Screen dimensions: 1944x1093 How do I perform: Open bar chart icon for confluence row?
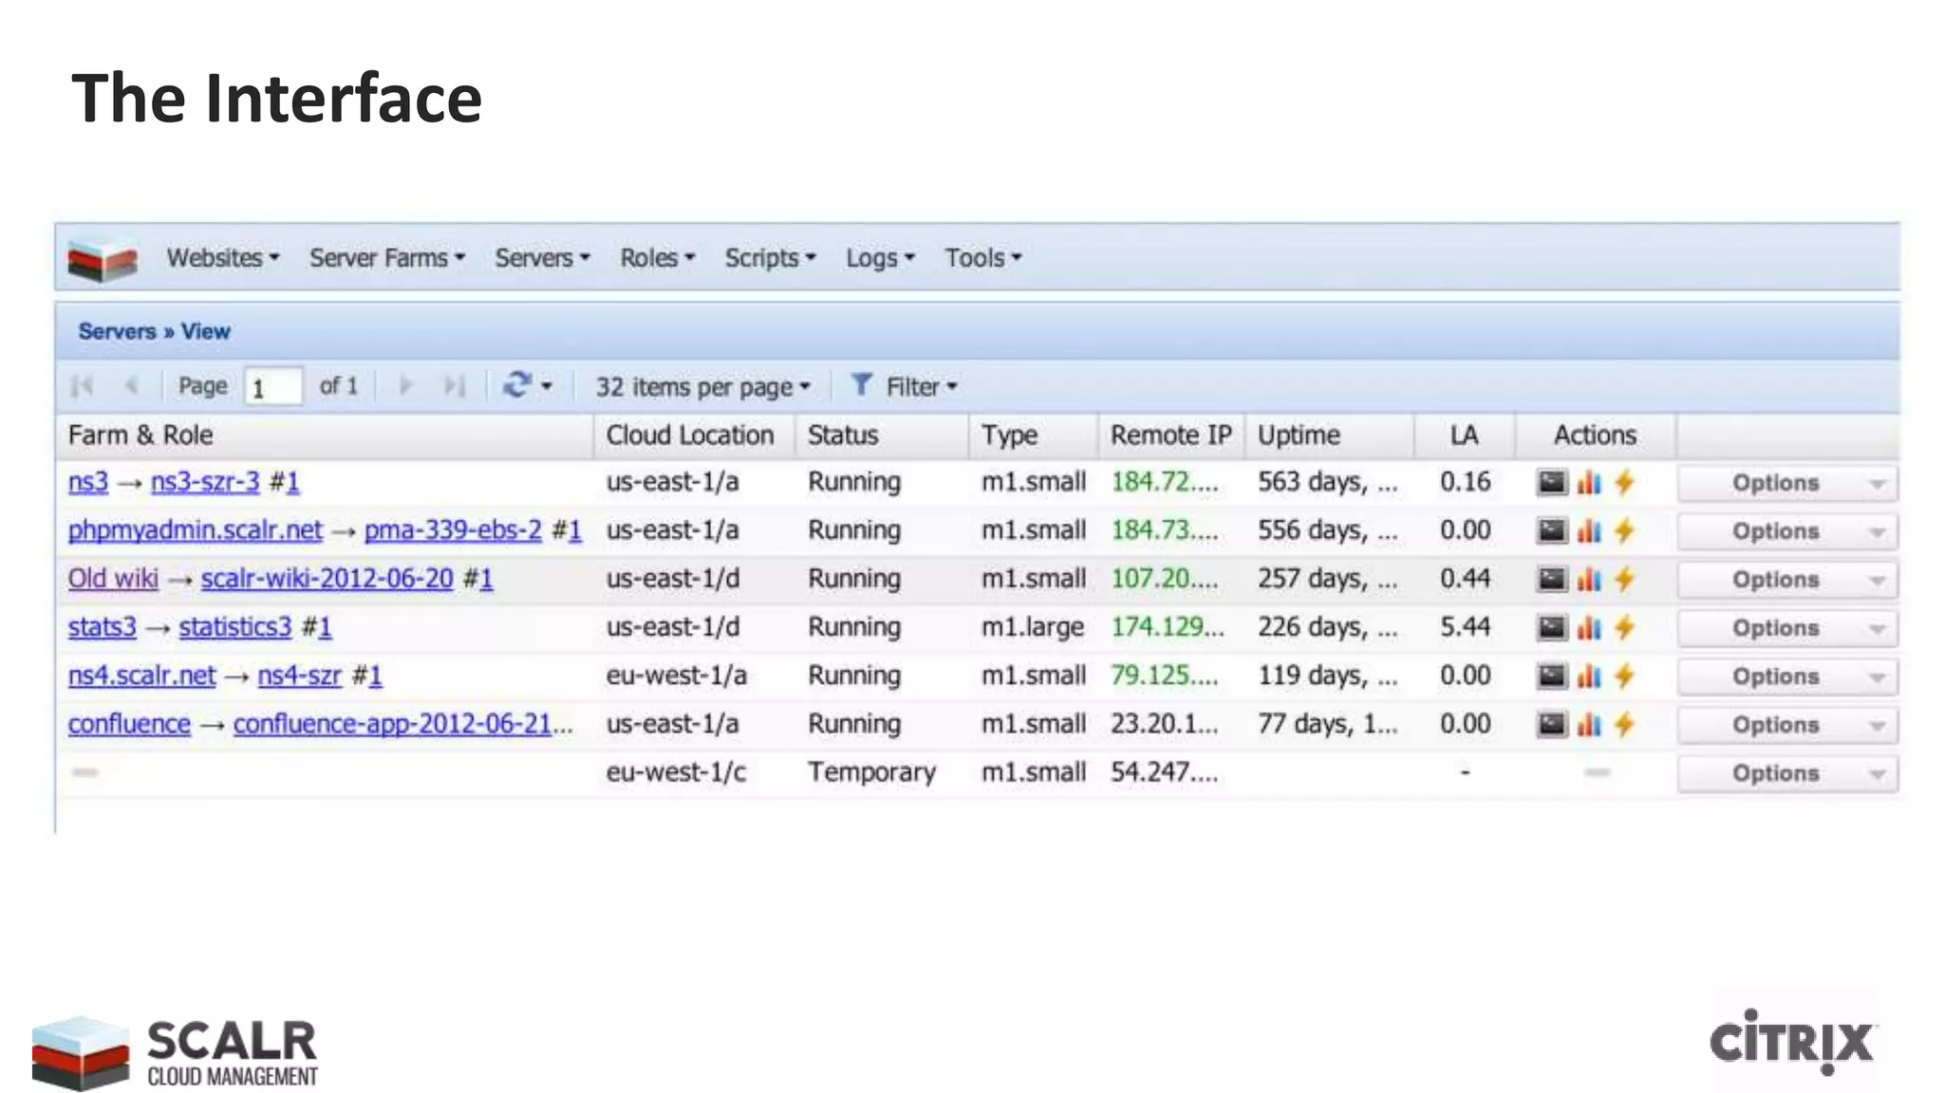1589,725
